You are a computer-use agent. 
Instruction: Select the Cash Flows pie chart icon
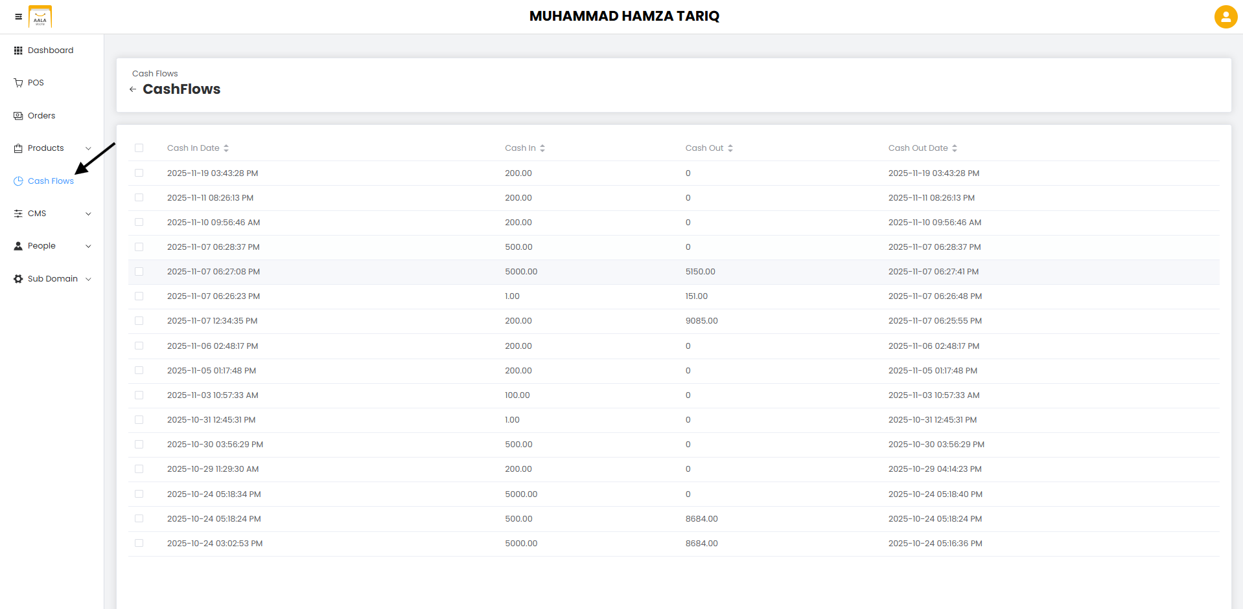point(17,181)
